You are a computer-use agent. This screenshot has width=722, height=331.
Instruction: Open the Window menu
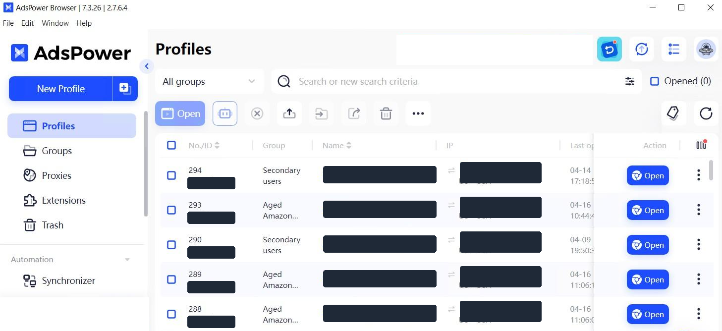55,23
